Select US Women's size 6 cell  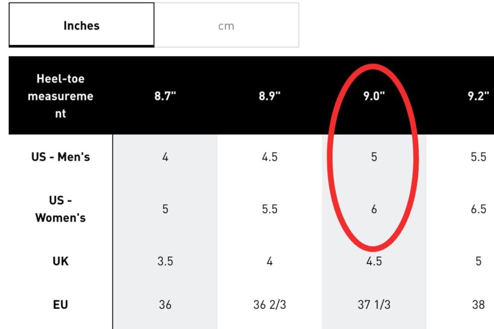(x=374, y=209)
